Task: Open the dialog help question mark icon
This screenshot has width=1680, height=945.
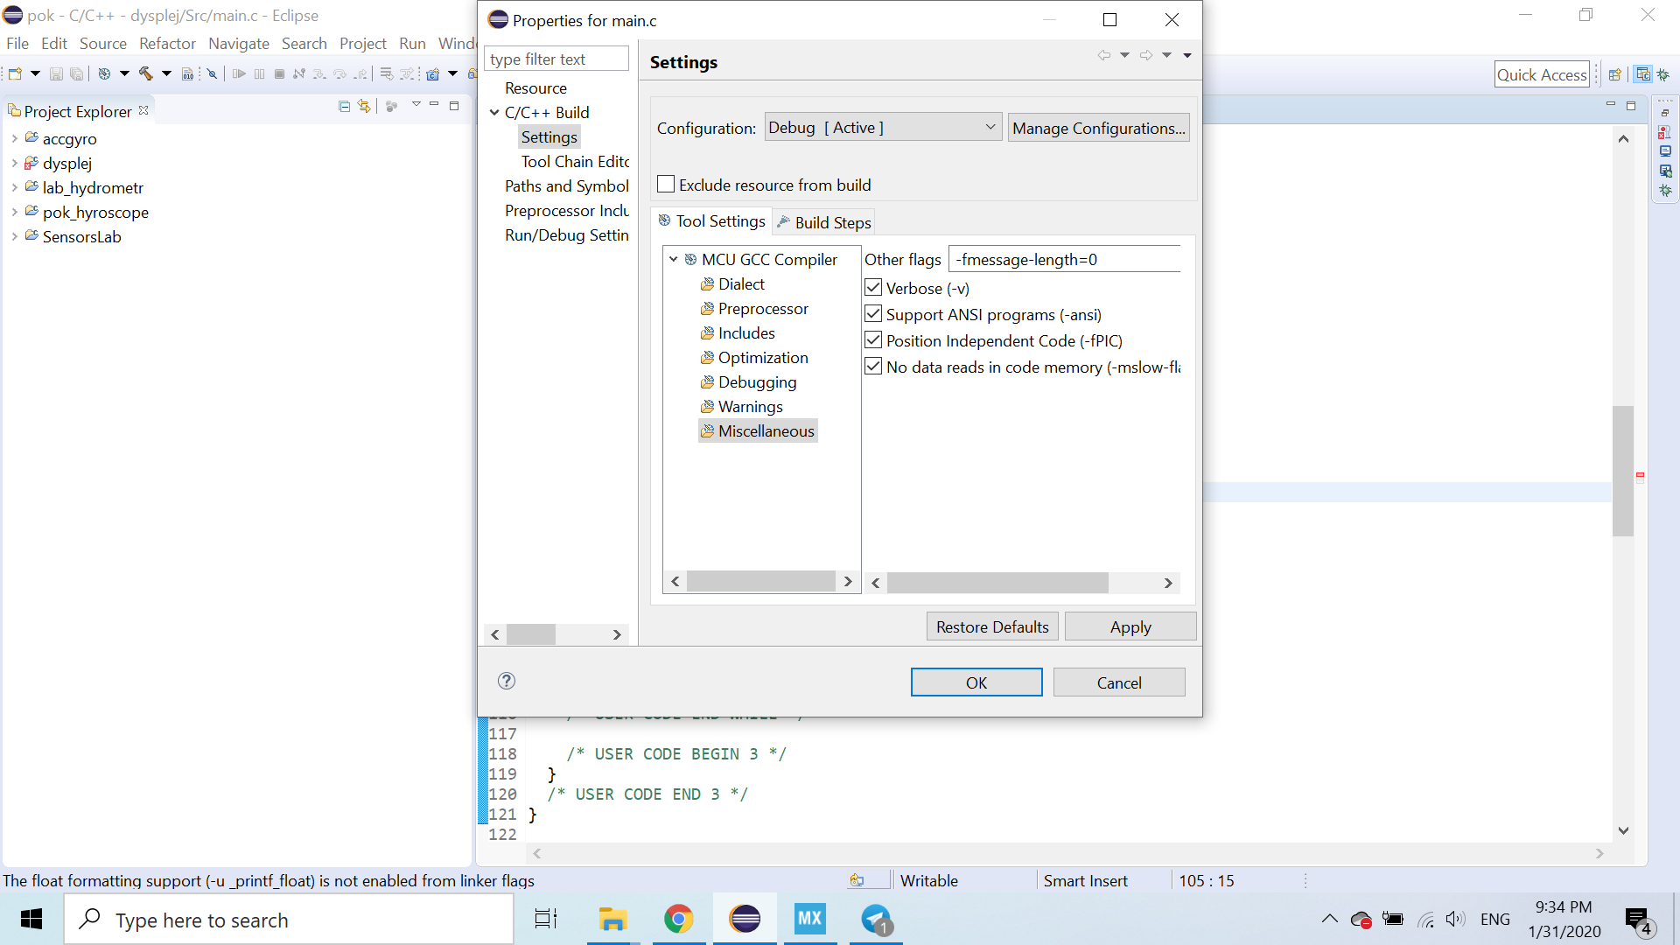Action: click(507, 682)
